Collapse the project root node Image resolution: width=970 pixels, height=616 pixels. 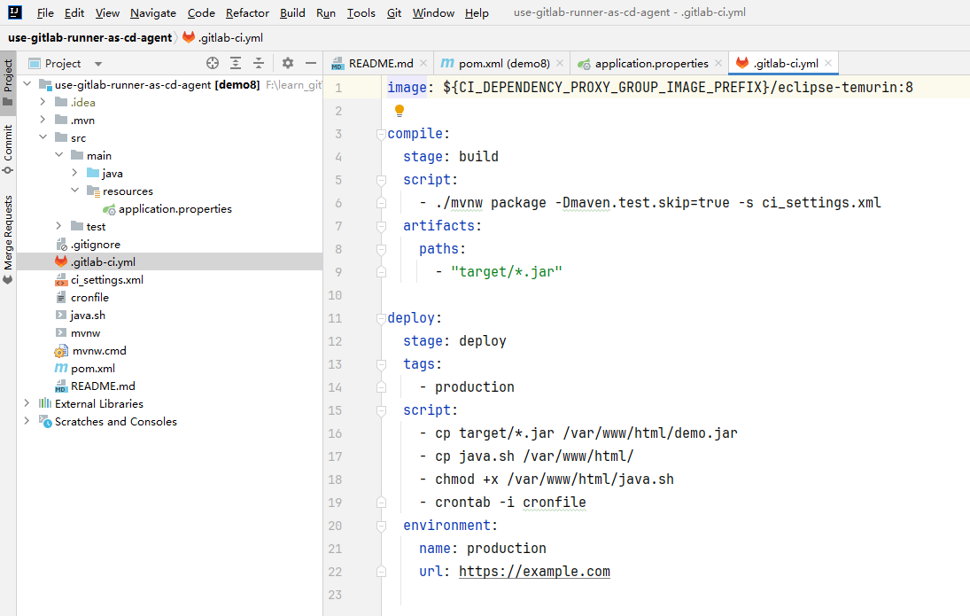(x=27, y=84)
